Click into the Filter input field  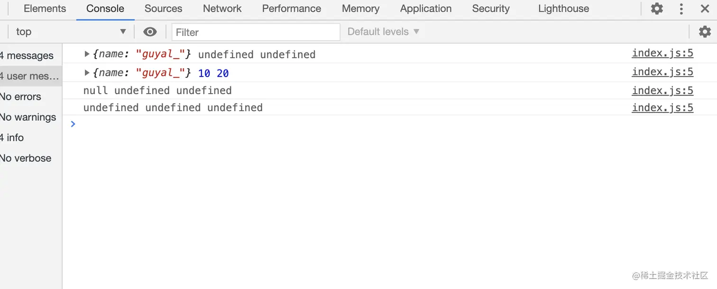click(x=256, y=32)
